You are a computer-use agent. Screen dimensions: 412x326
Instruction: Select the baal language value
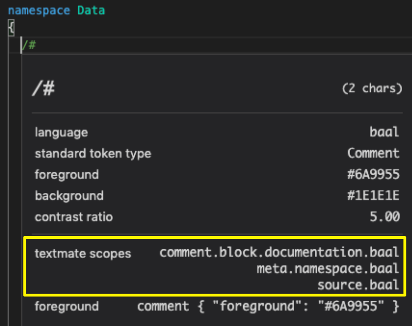coord(384,132)
